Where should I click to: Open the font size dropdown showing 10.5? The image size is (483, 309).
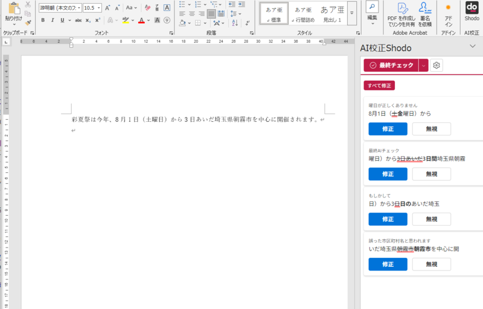pyautogui.click(x=98, y=8)
